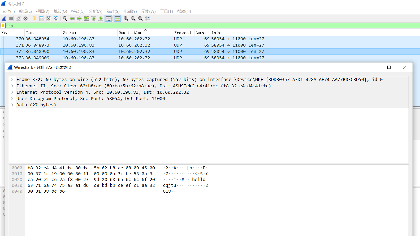Viewport: 420px width, 236px height.
Task: Toggle packet list colorization
Action: coord(117,19)
